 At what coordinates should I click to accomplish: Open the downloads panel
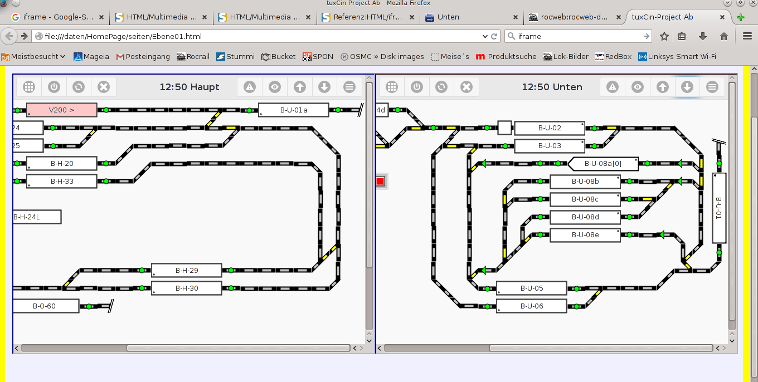[703, 37]
